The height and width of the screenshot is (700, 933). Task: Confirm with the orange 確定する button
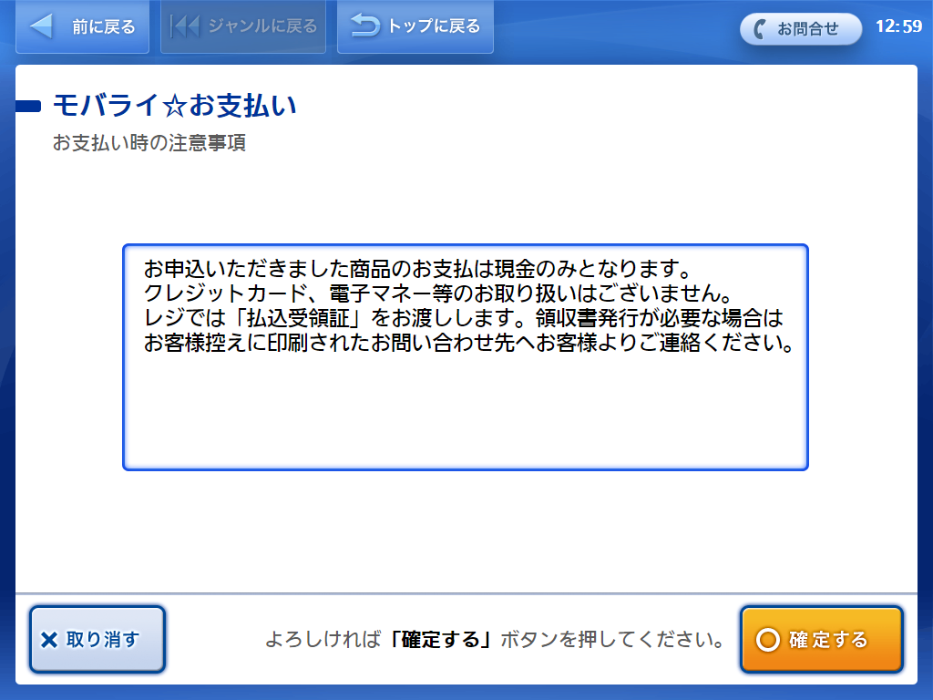point(822,639)
